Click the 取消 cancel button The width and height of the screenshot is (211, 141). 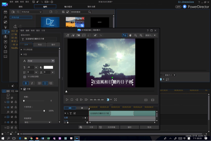point(149,127)
